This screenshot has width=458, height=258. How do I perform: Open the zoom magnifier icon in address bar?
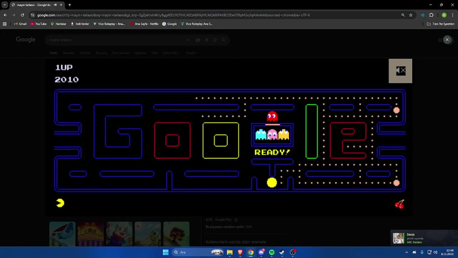(403, 15)
